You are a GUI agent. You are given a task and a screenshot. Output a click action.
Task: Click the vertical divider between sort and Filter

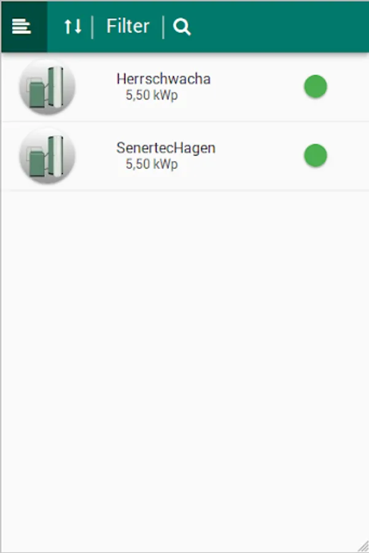pyautogui.click(x=92, y=27)
